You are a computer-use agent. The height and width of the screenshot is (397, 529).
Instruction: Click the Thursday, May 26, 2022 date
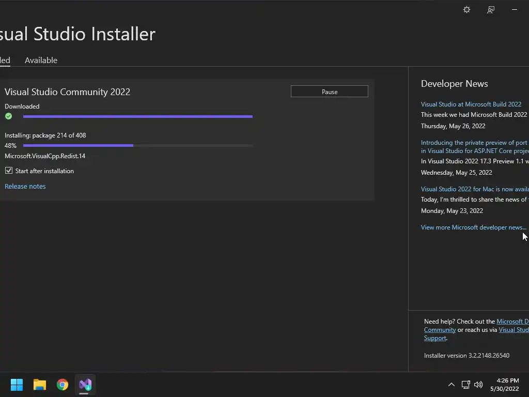pos(453,126)
